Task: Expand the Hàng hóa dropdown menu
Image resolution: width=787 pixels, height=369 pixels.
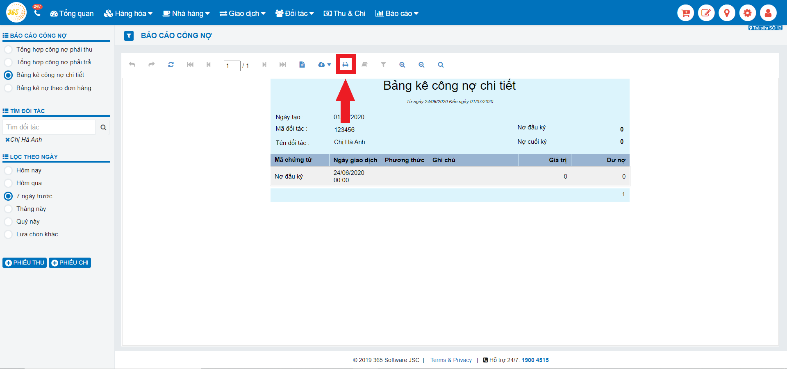Action: tap(128, 14)
